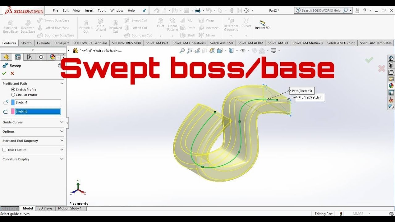Expand the Start and End Tangency section
This screenshot has height=222, width=395.
tap(62, 141)
